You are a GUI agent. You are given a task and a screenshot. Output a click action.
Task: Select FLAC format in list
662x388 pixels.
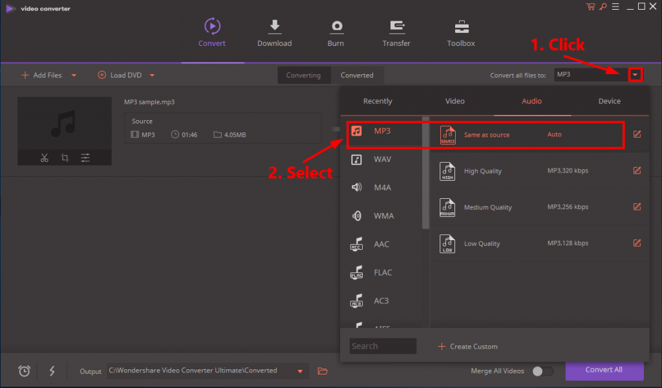381,272
